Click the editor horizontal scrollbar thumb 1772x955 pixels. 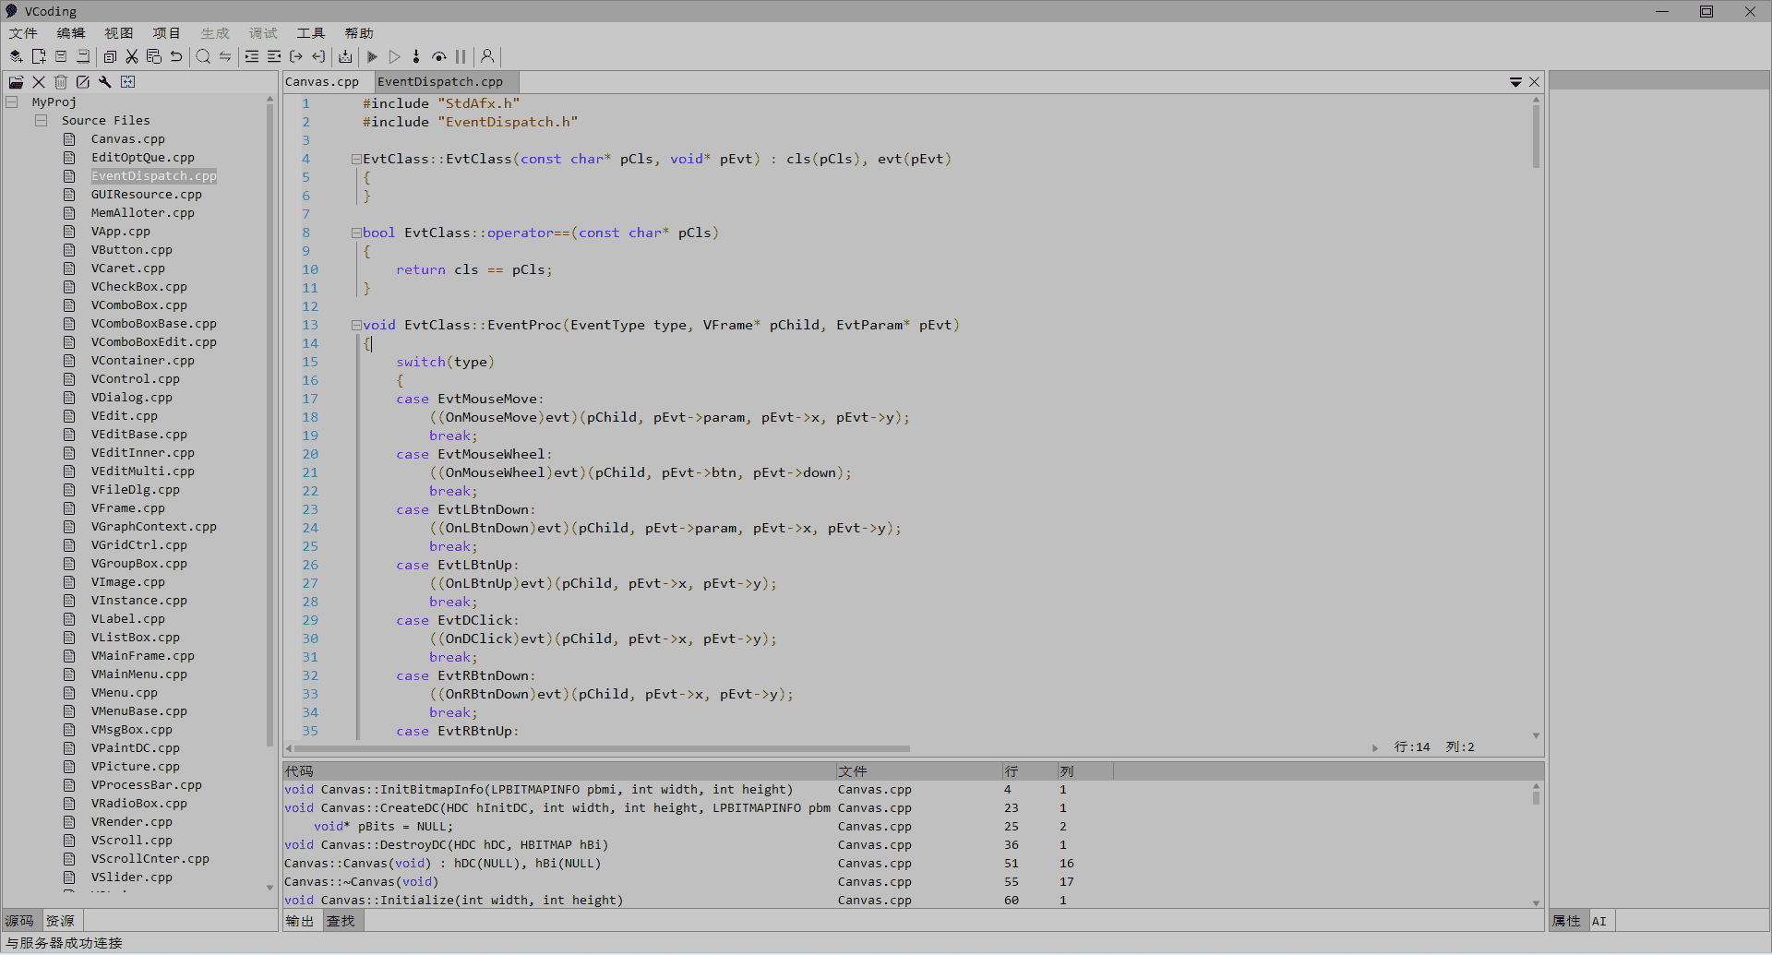[602, 748]
